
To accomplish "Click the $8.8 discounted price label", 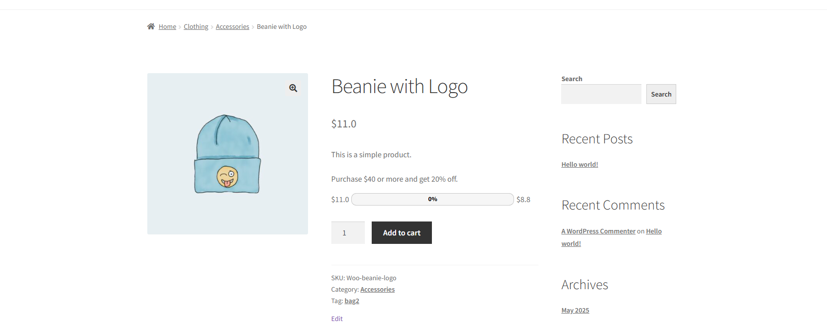I will coord(523,200).
